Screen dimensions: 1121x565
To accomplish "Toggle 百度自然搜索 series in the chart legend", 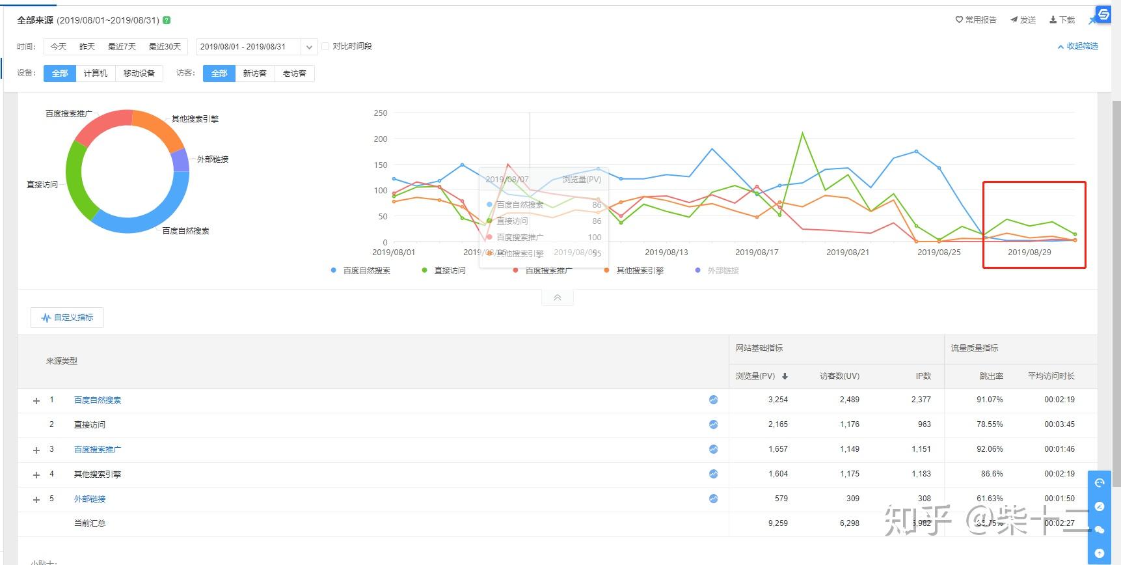I will [360, 271].
